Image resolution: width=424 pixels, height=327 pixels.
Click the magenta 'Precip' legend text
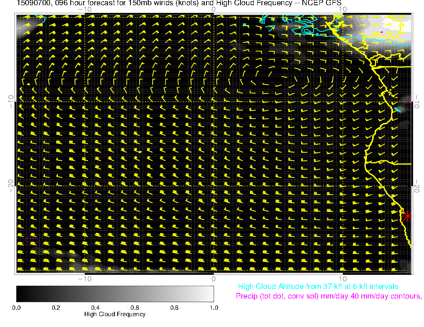point(328,296)
